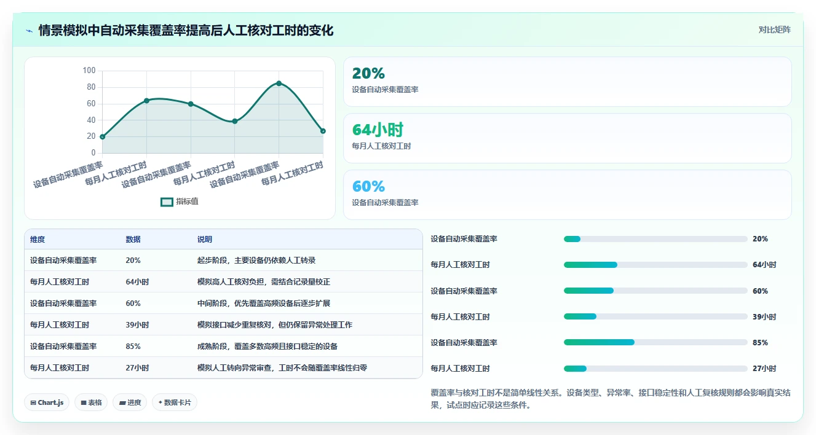
Task: Click the chart data point at value 64
Action: coord(146,101)
